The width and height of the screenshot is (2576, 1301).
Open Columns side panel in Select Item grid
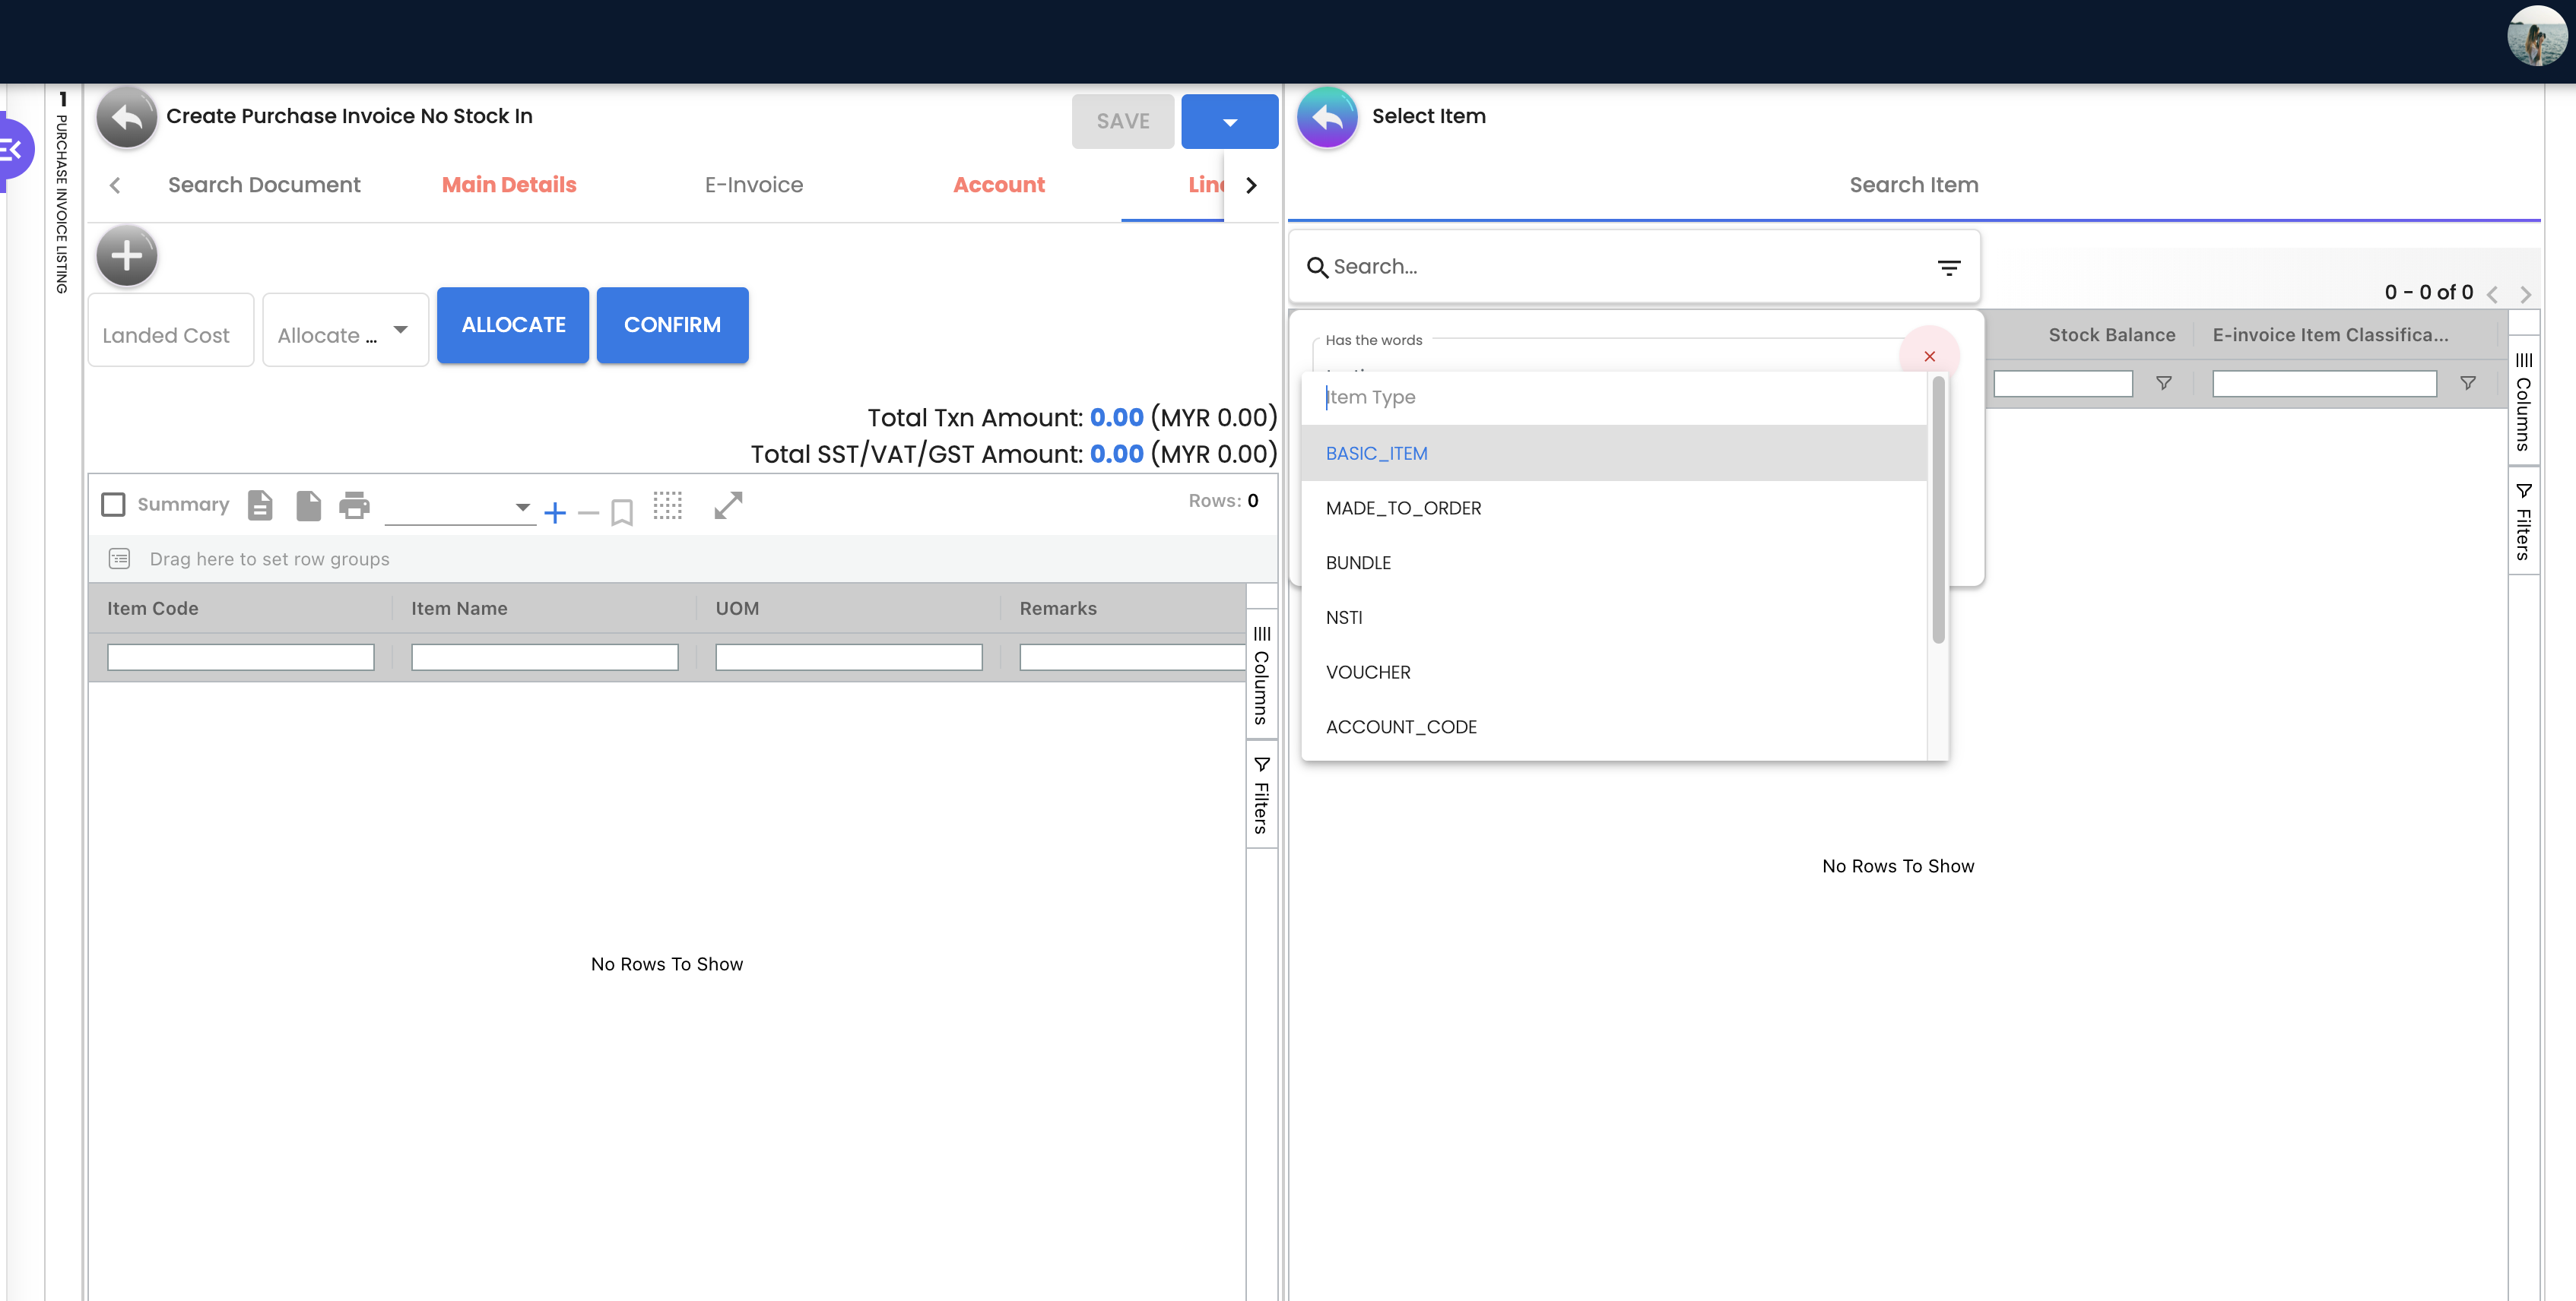coord(2524,400)
